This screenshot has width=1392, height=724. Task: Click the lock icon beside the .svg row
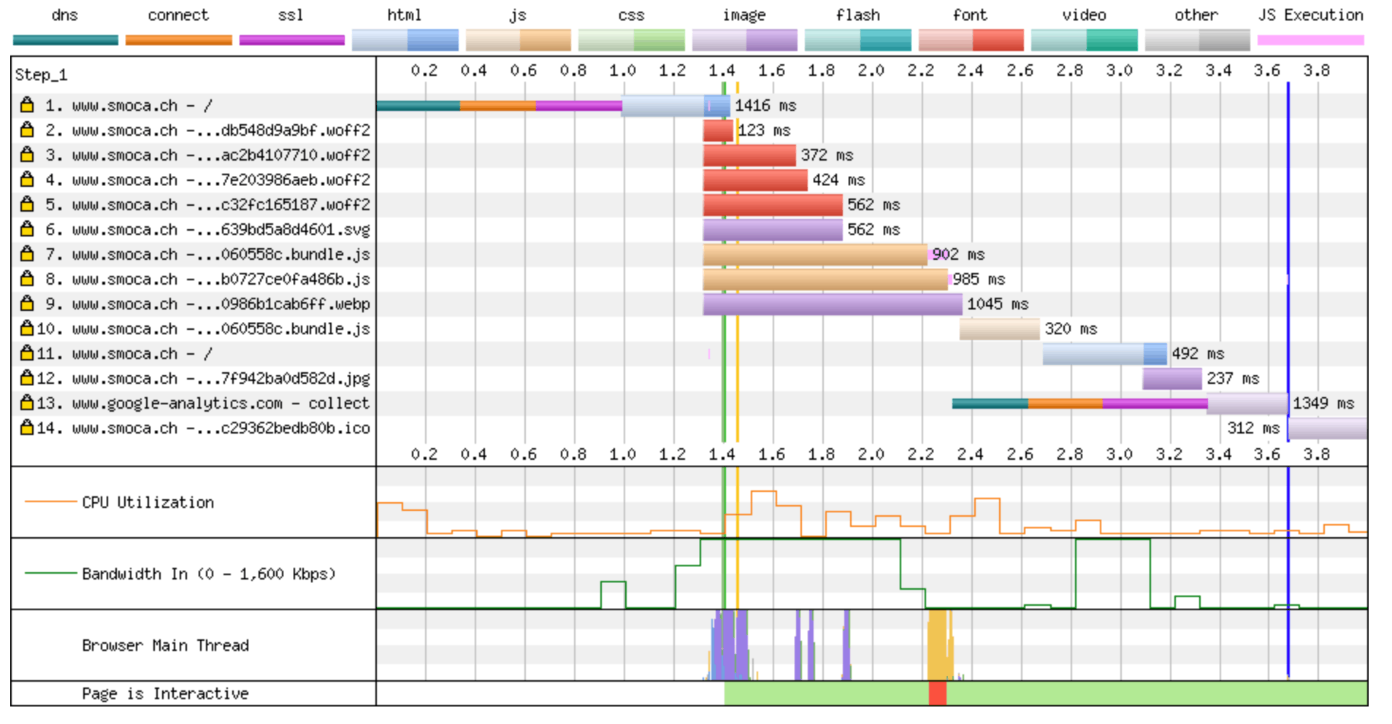click(27, 229)
